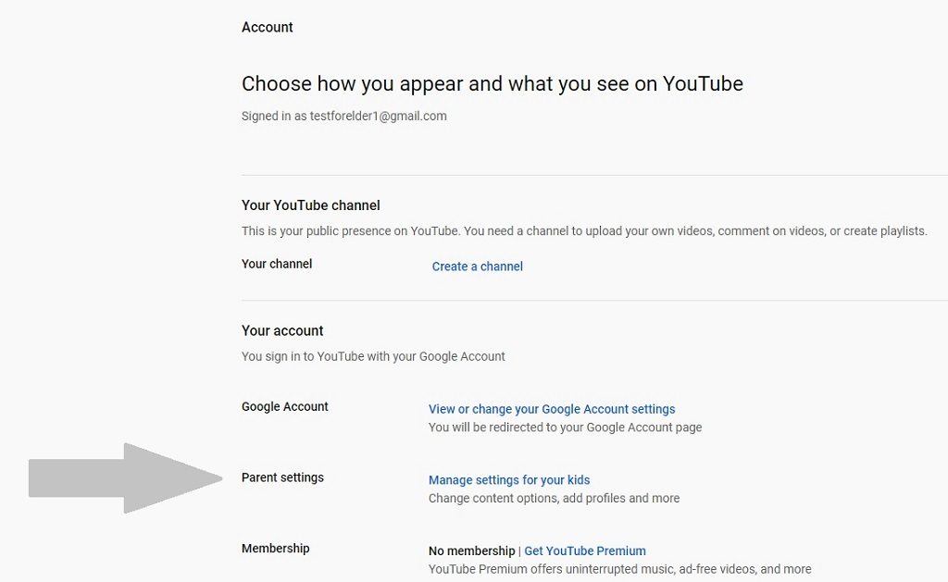Open the Create a channel link
This screenshot has height=582, width=948.
[477, 266]
